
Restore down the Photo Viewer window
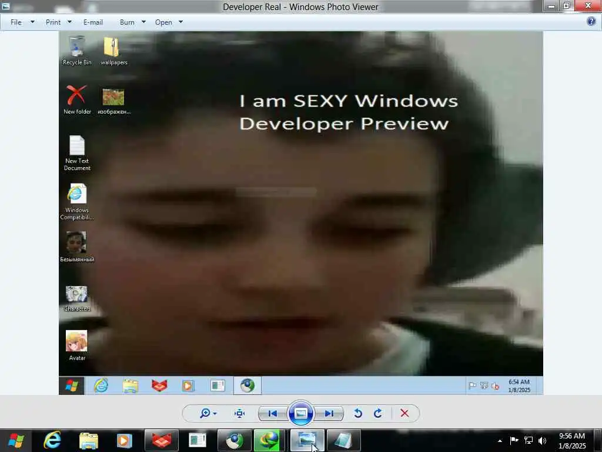(566, 5)
